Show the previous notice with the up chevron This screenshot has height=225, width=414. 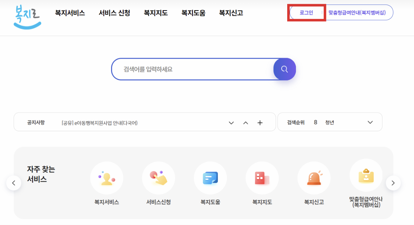[x=246, y=122]
